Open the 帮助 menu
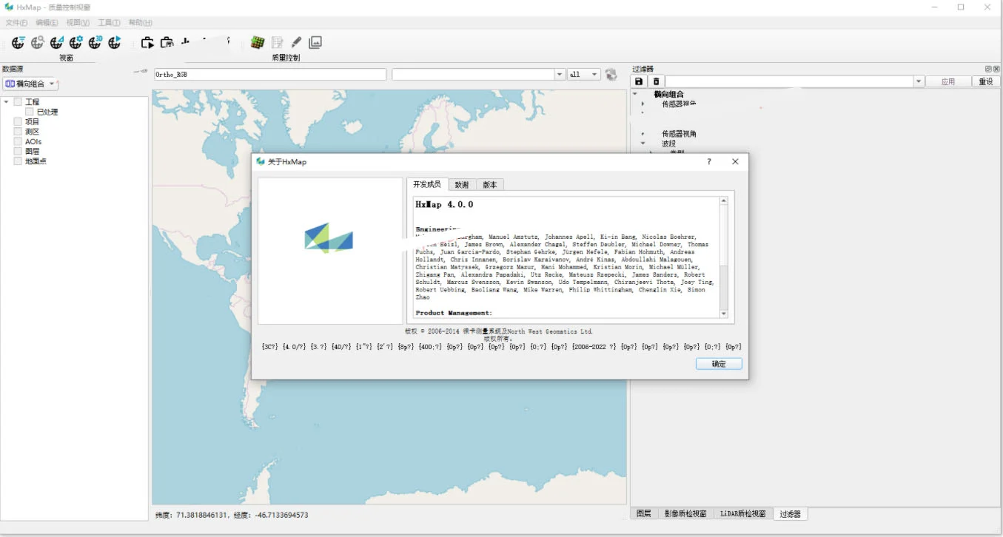The width and height of the screenshot is (1003, 537). [140, 23]
